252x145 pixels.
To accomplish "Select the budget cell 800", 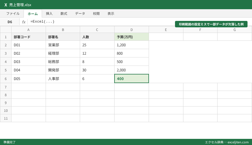I will [x=132, y=53].
